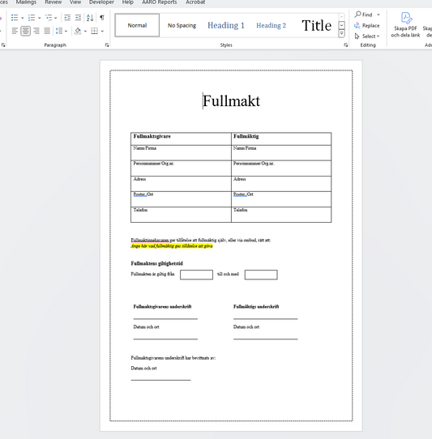Screen dimensions: 432x439
Task: Open the Help tab
Action: (128, 2)
